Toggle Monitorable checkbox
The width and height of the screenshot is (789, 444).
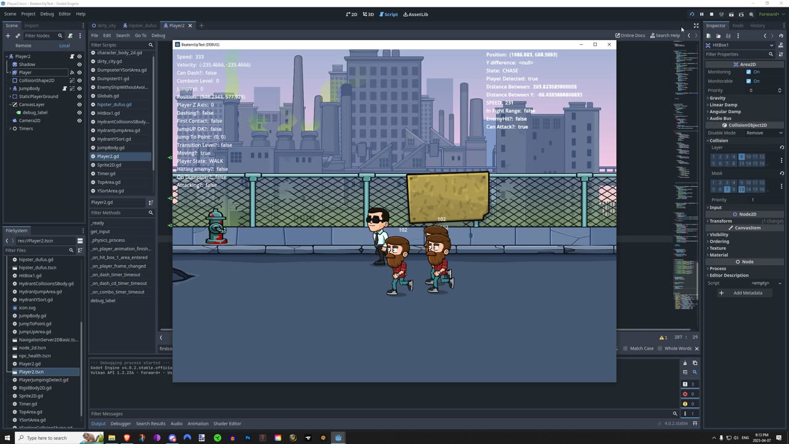coord(749,81)
